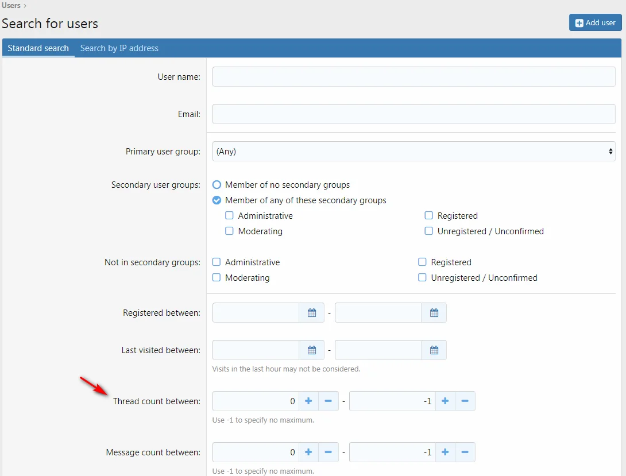Increase Thread count maximum with plus
Screen dimensions: 626x476
445,401
